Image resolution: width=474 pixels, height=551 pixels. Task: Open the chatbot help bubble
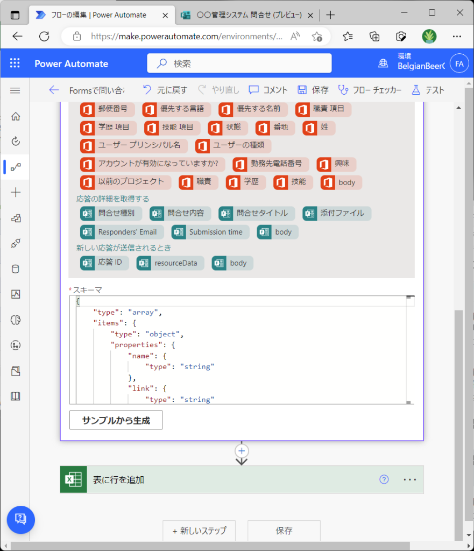tap(21, 519)
